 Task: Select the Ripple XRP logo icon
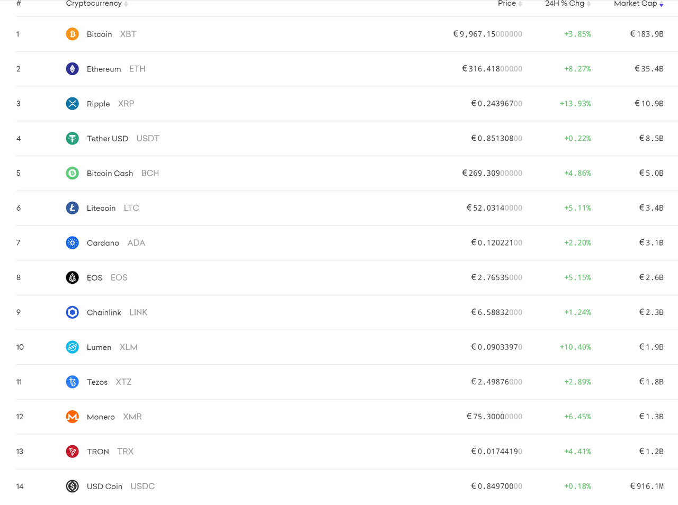[73, 104]
